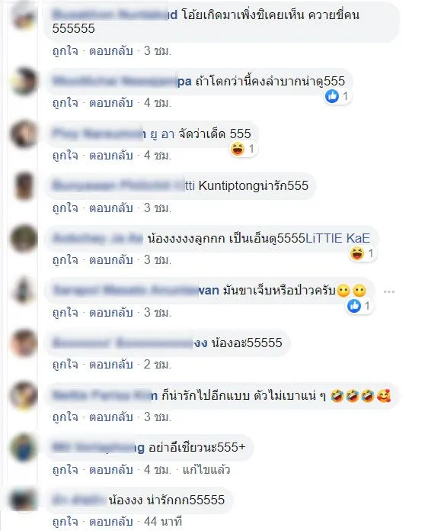Click ตอบกลับ under อย่าอีเขียวนะ555+ comment
The width and height of the screenshot is (428, 531).
click(110, 470)
